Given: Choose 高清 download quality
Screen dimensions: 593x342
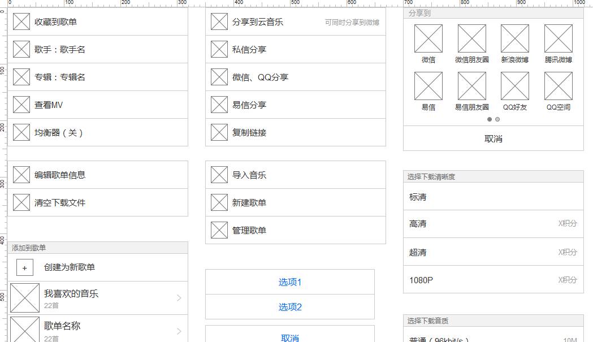Looking at the screenshot, I should [493, 224].
